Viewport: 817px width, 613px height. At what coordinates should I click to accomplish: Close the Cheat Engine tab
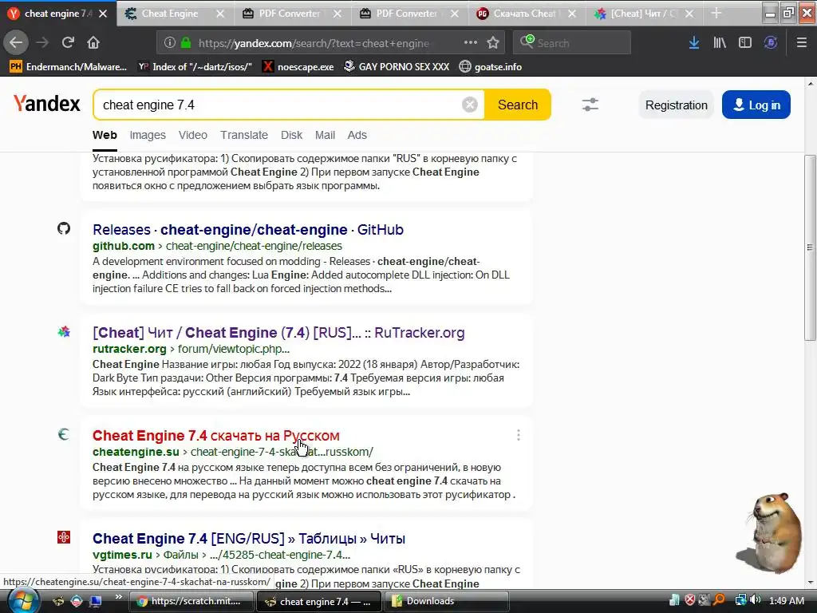pos(220,14)
